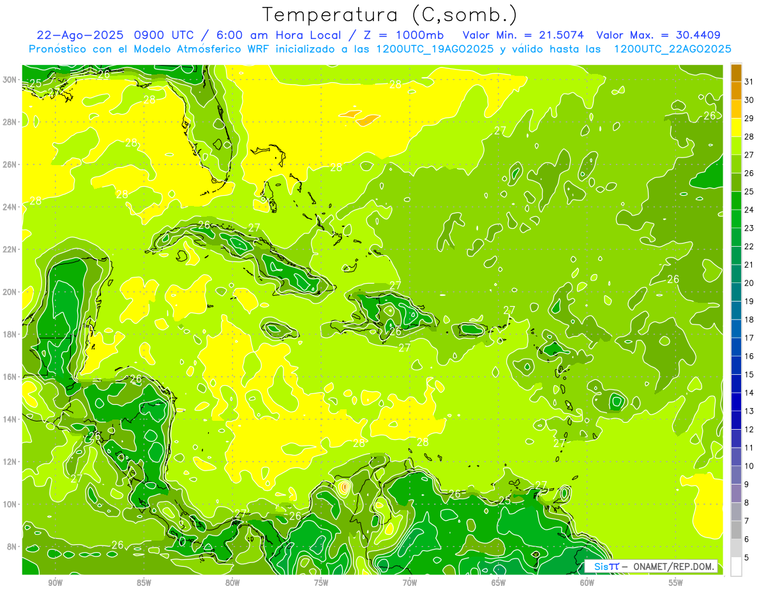Click the "25" contour label near the 30N axis label
Screen dimensions: 766x591
point(36,84)
